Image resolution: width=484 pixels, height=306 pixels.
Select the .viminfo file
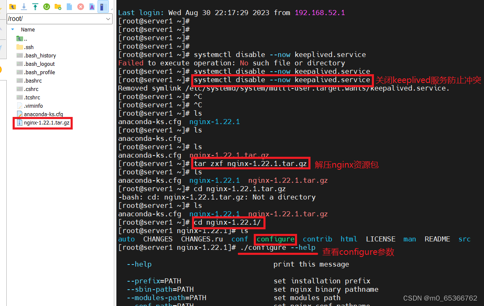34,105
